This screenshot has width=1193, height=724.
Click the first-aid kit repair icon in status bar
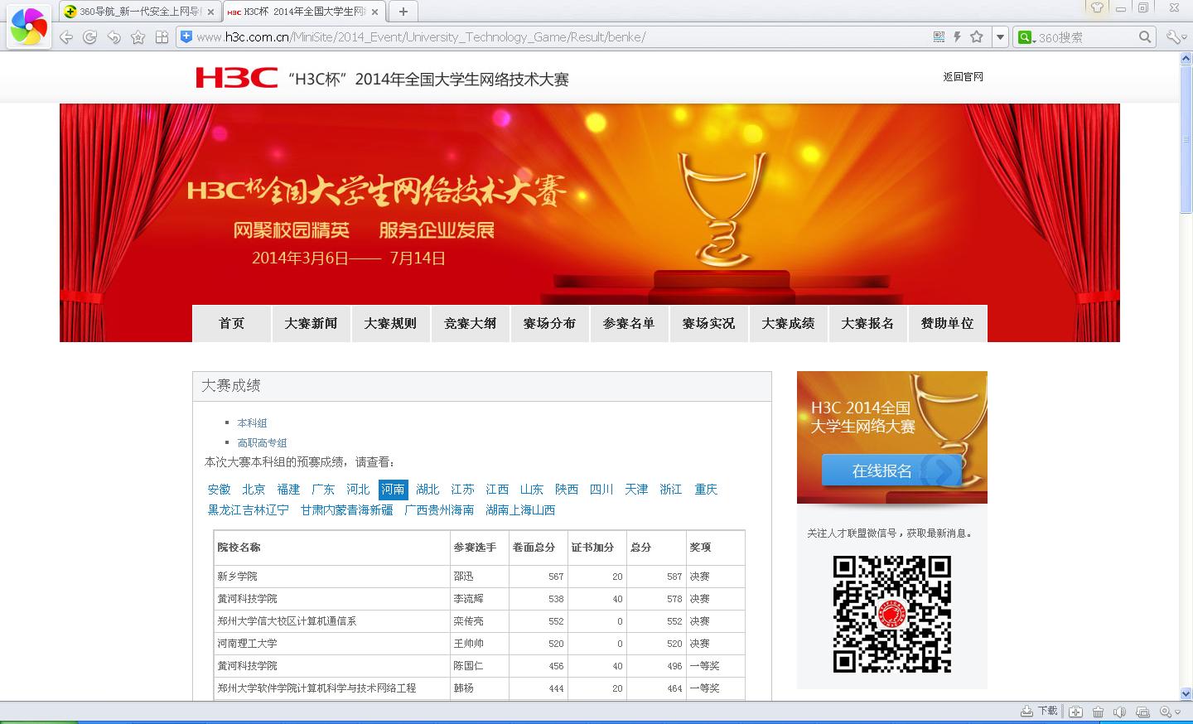(x=1075, y=712)
